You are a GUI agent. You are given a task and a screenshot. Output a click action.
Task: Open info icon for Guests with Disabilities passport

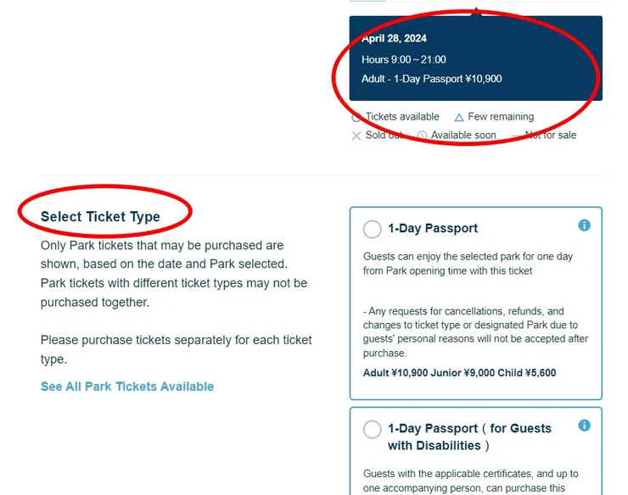pos(584,425)
